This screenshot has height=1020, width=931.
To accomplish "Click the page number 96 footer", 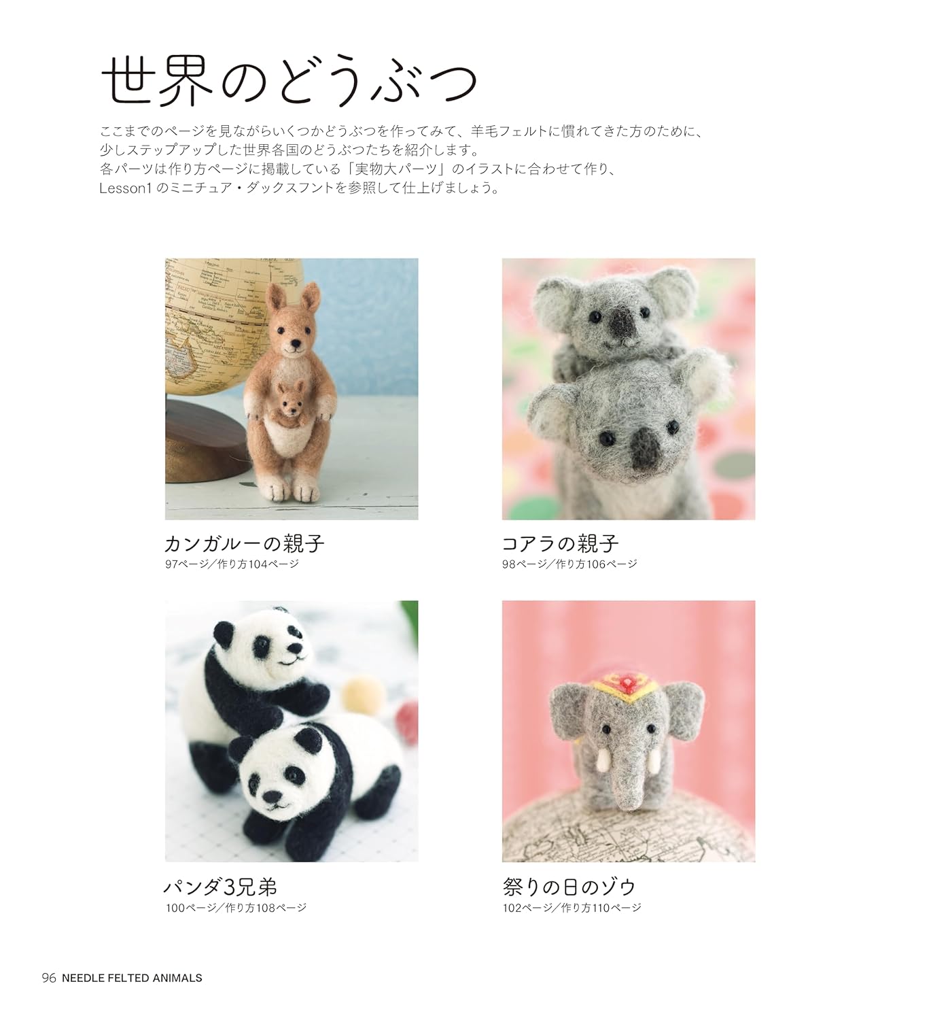I will [49, 978].
